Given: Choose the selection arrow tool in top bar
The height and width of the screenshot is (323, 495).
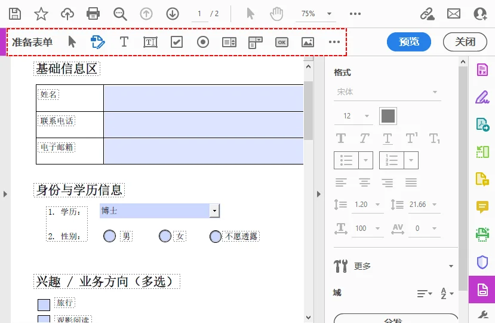Looking at the screenshot, I should 250,14.
